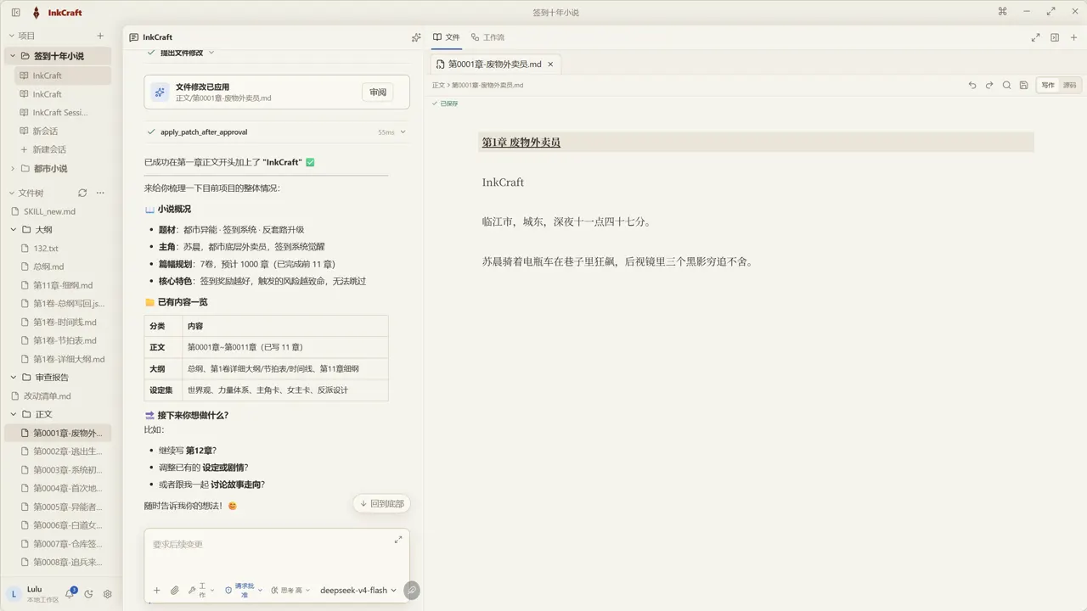Click the InkCraft logo in title bar
This screenshot has width=1087, height=611.
(36, 13)
